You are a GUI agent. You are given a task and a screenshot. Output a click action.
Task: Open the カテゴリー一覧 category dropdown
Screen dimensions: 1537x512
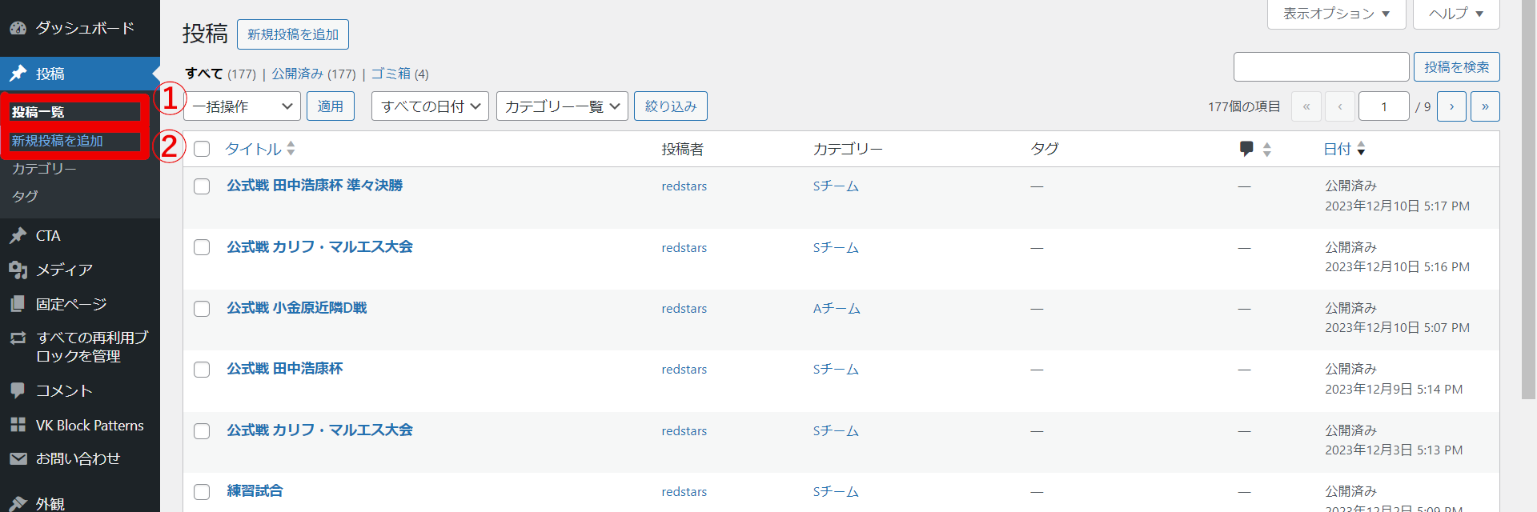(562, 106)
